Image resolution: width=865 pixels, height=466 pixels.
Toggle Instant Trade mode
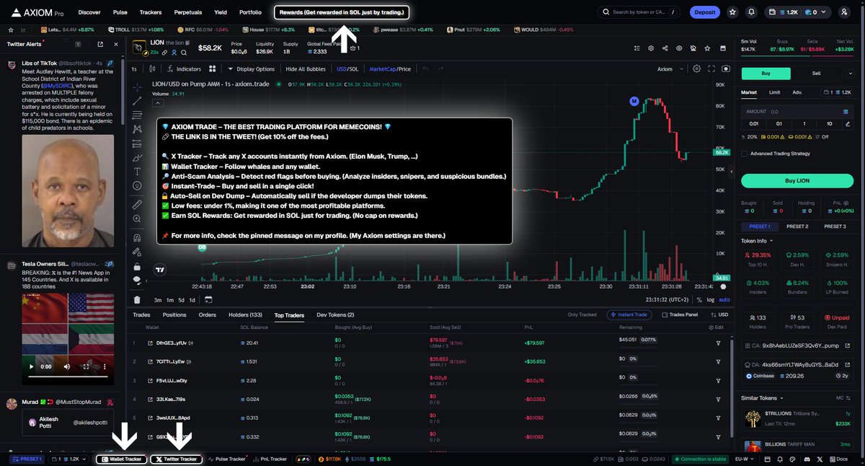(x=631, y=315)
